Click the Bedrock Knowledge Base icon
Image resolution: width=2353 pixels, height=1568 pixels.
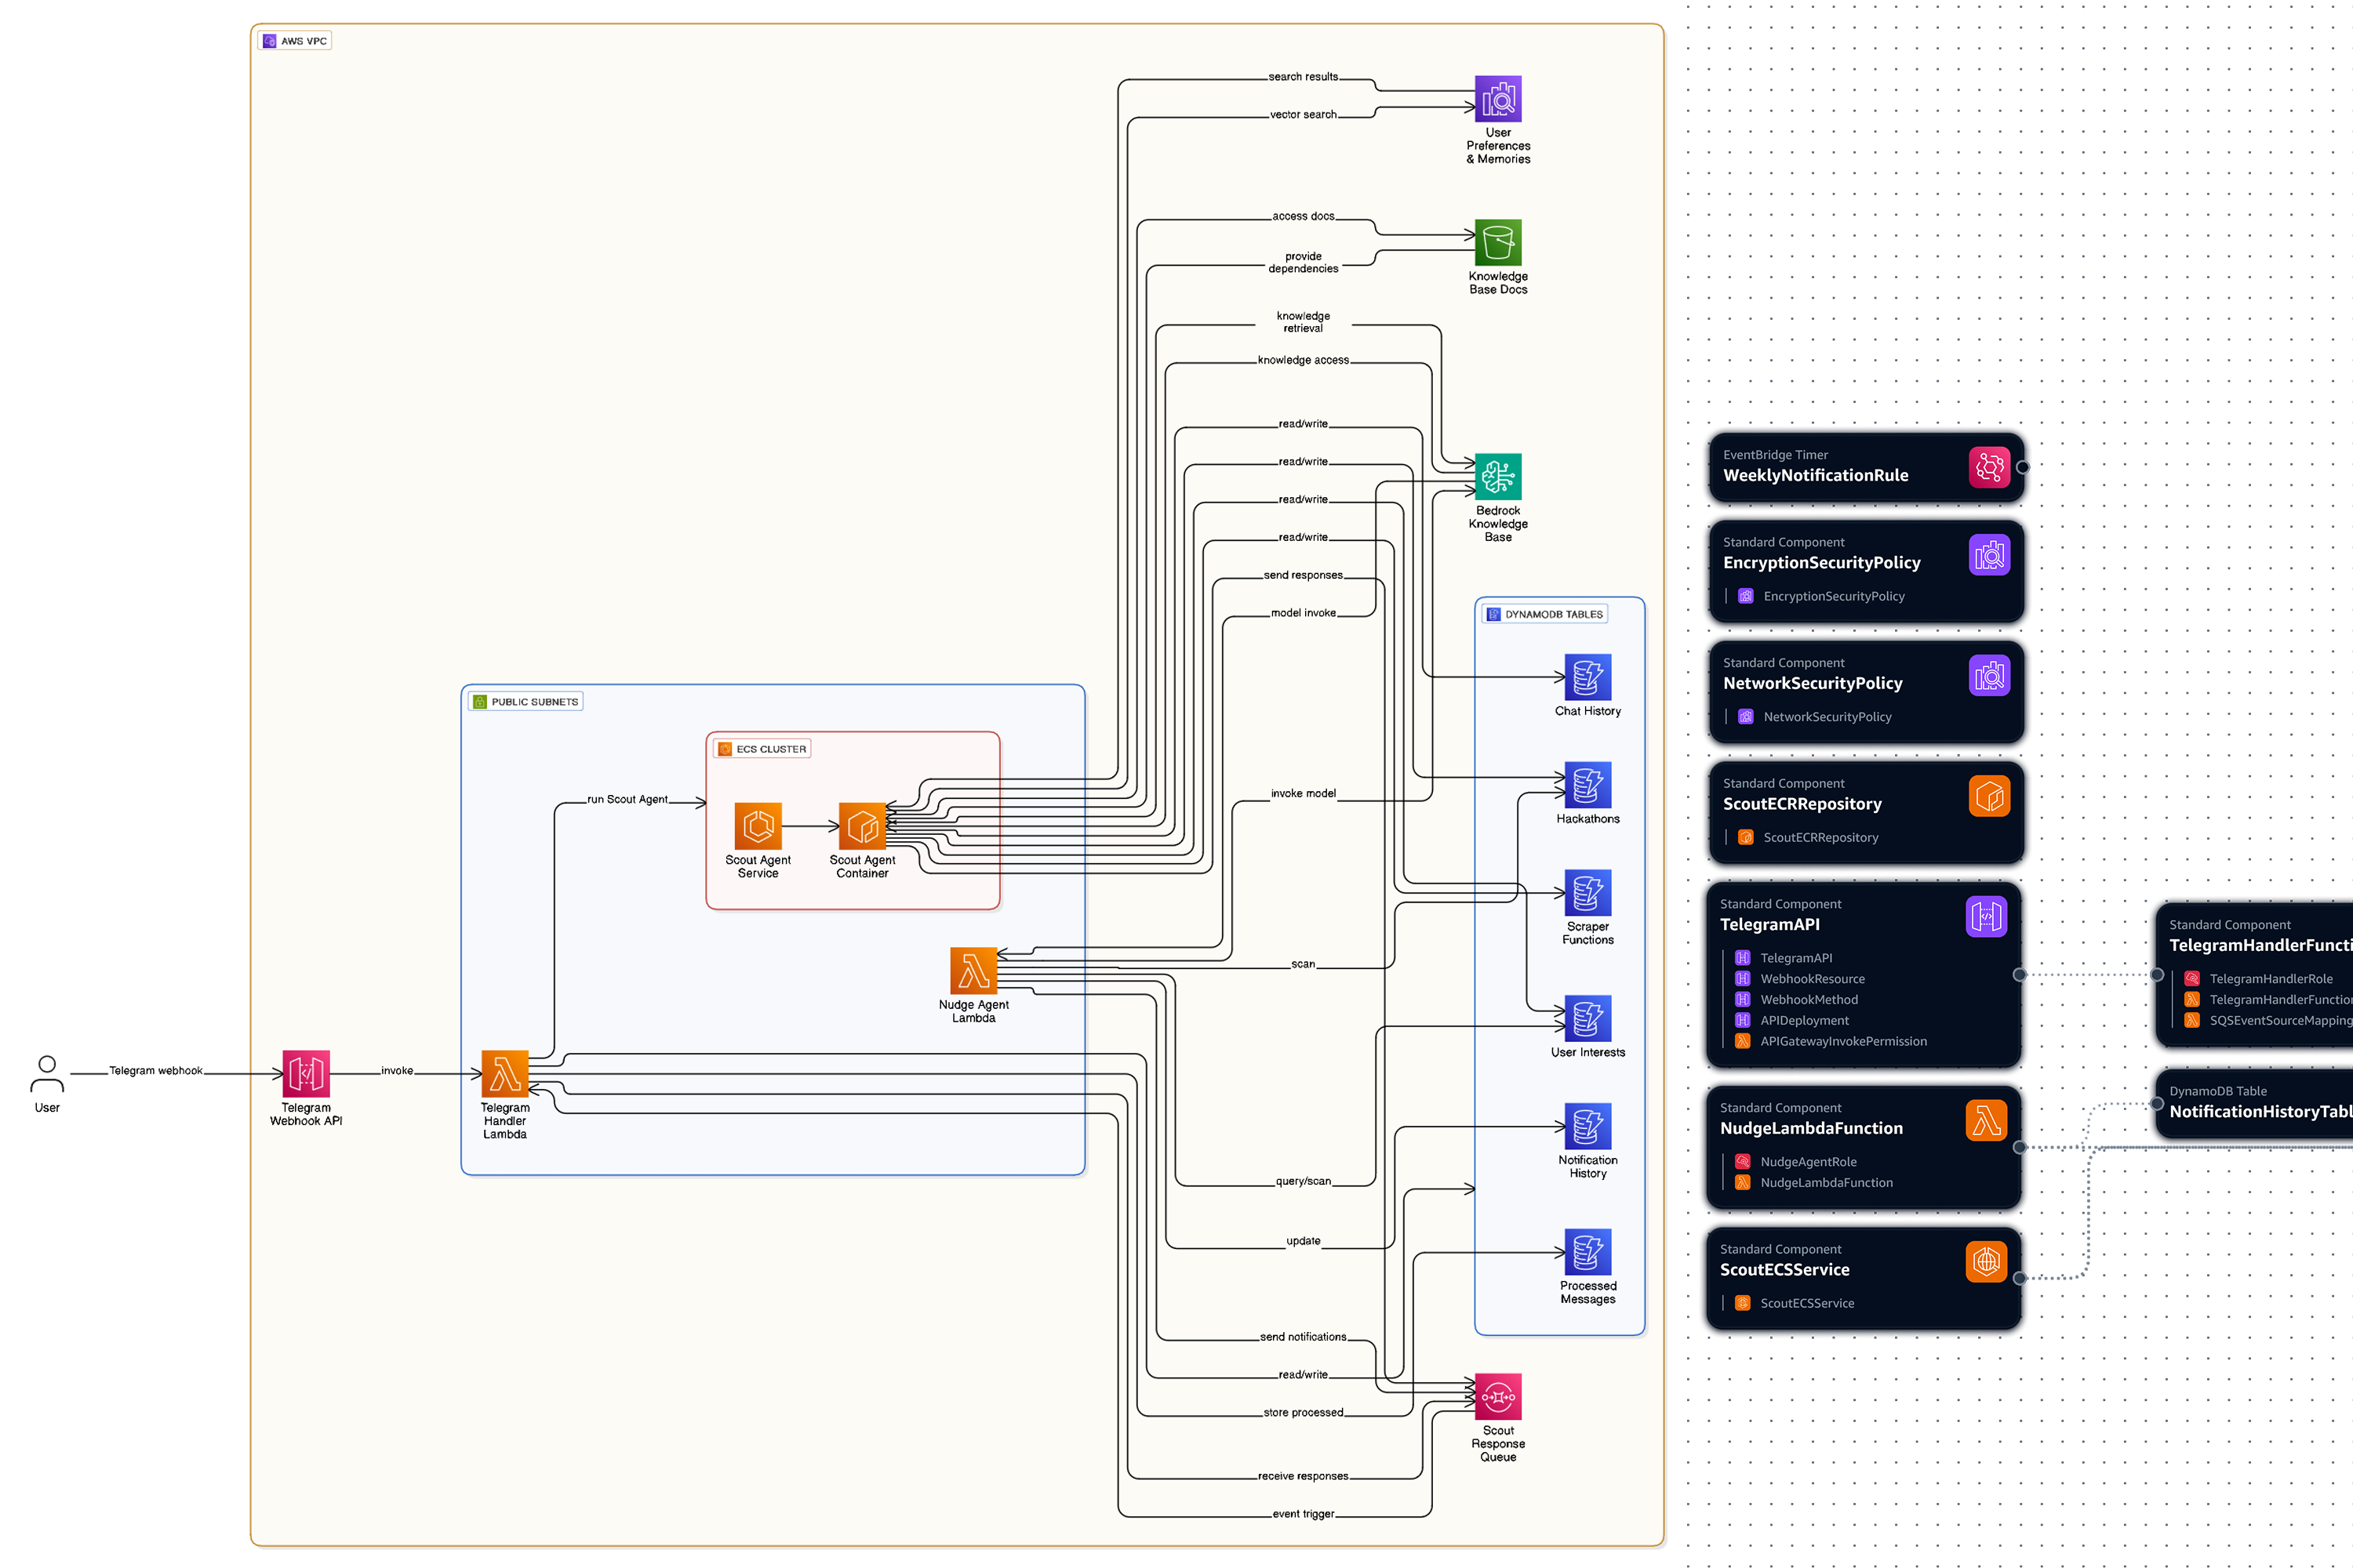coord(1497,477)
